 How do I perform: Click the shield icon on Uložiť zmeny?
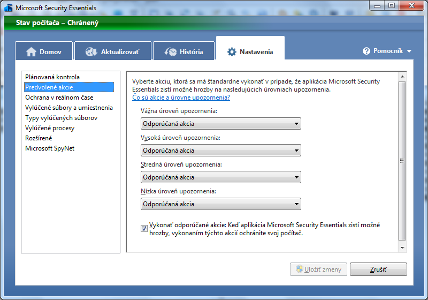click(300, 269)
